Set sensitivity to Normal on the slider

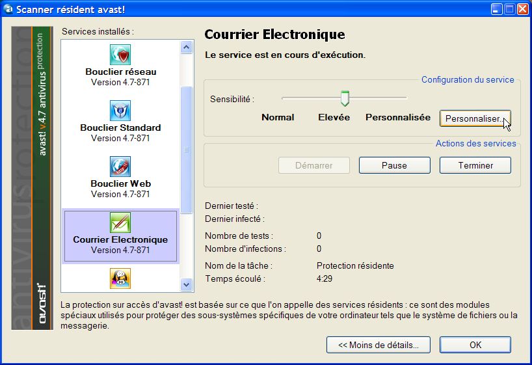click(282, 98)
